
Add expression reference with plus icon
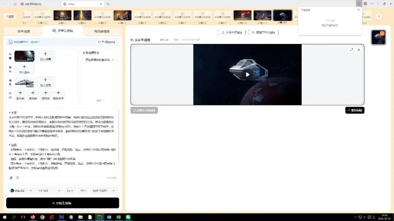pyautogui.click(x=33, y=95)
